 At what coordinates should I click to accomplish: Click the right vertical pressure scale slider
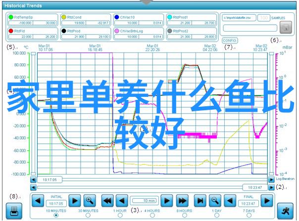[271, 114]
